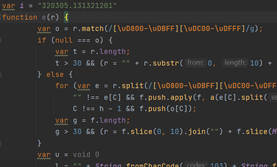Collapse the function e(r) fold marker

tap(0, 17)
